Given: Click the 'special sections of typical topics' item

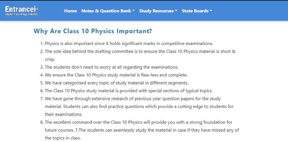Looking at the screenshot, I should [x=129, y=91].
